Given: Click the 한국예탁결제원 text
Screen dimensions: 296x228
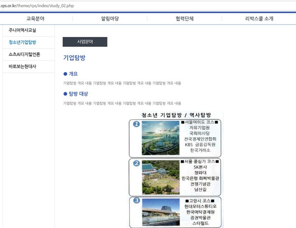Looking at the screenshot, I should pyautogui.click(x=200, y=212).
